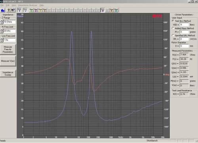The image size is (198, 143).
Task: Open the View menu
Action: tap(14, 5)
